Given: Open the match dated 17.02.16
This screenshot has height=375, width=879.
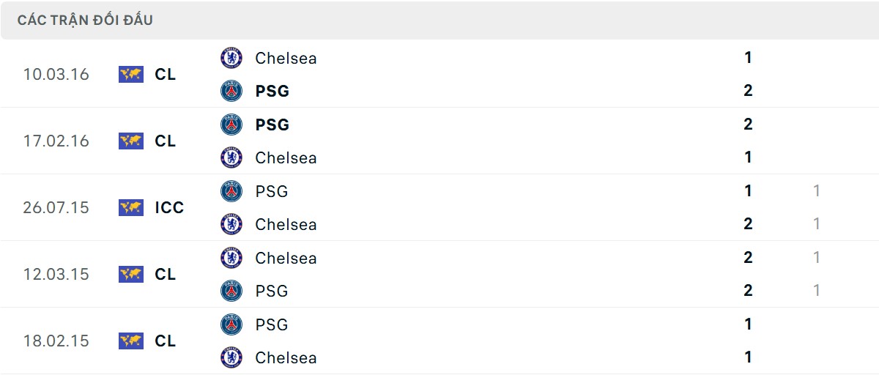Looking at the screenshot, I should pyautogui.click(x=439, y=141).
